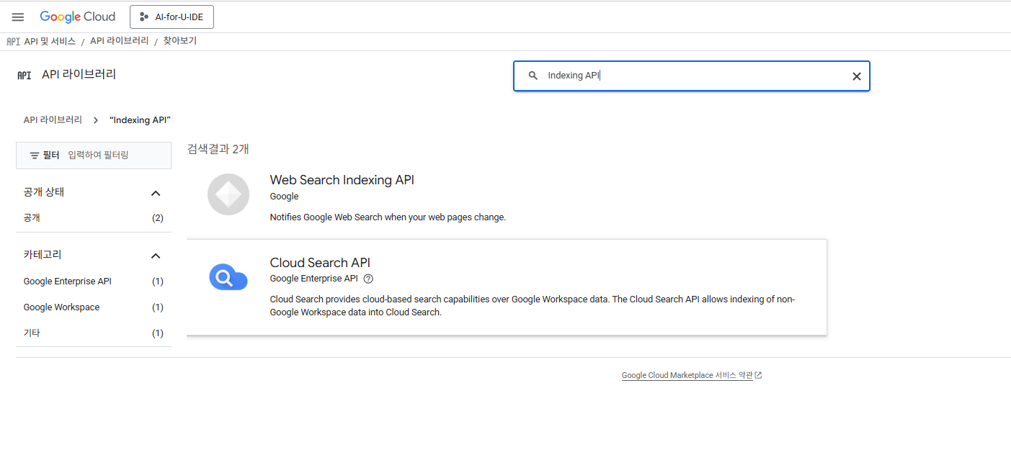Open the hamburger navigation menu

pos(18,17)
